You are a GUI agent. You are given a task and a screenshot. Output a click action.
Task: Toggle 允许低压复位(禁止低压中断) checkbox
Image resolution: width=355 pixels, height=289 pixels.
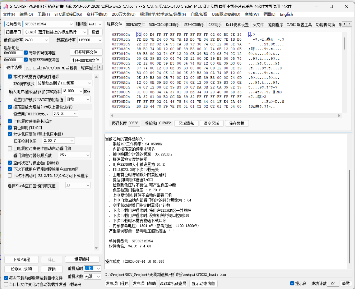pyautogui.click(x=10, y=134)
